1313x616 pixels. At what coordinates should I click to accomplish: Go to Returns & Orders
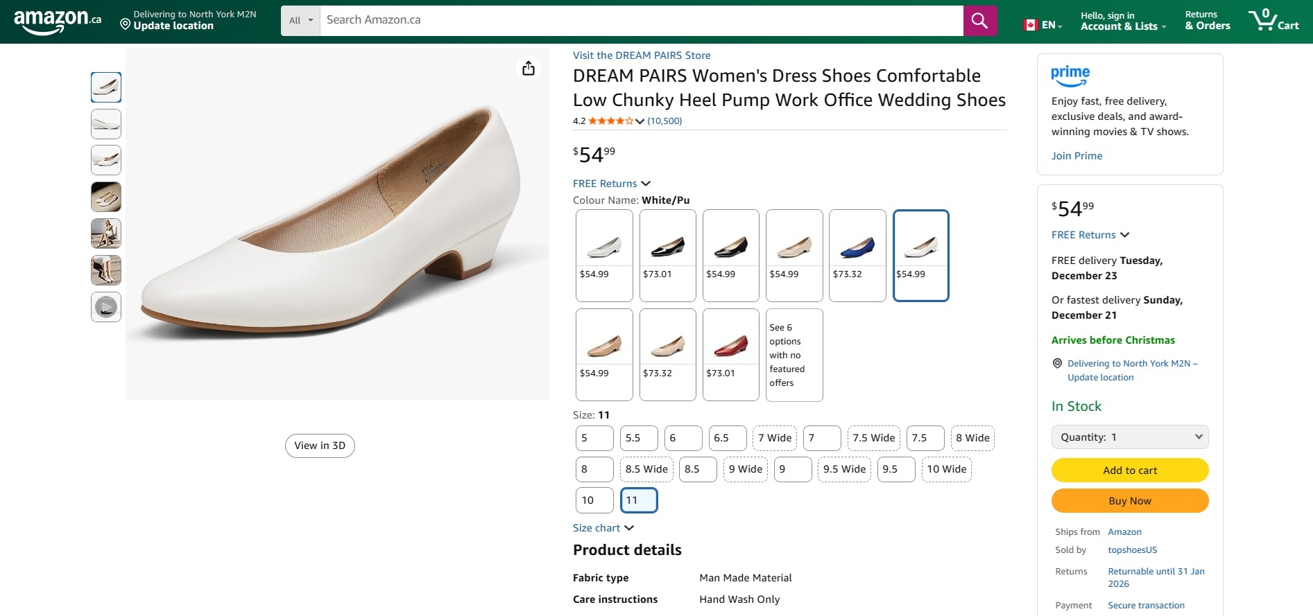(x=1207, y=21)
